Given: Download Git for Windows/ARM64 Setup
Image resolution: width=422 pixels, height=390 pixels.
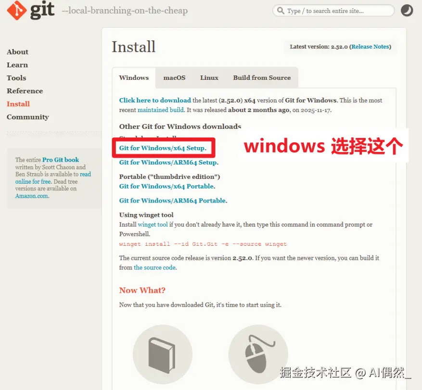Looking at the screenshot, I should tap(169, 163).
